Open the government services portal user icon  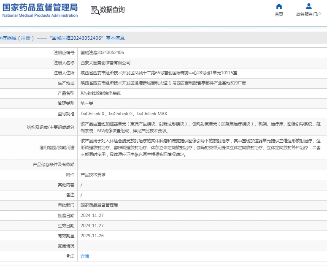point(309,6)
